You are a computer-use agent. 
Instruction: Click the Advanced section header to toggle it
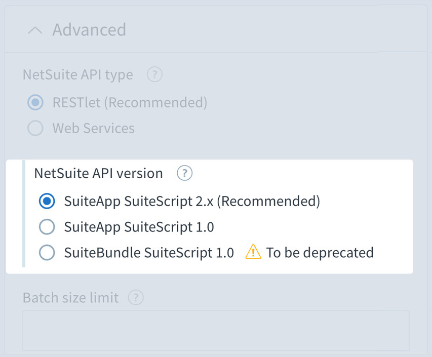89,30
